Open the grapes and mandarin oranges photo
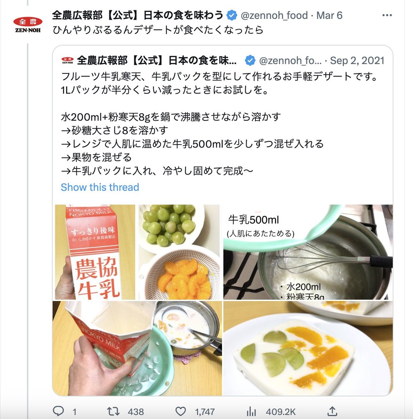The image size is (413, 419). 179,252
